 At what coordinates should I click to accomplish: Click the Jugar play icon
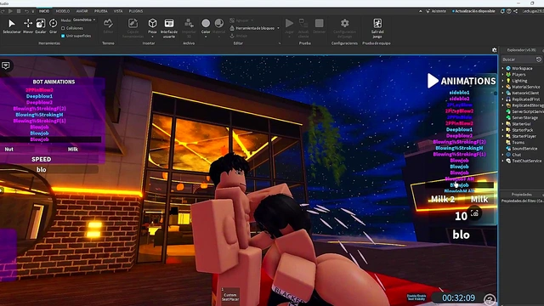coord(289,23)
